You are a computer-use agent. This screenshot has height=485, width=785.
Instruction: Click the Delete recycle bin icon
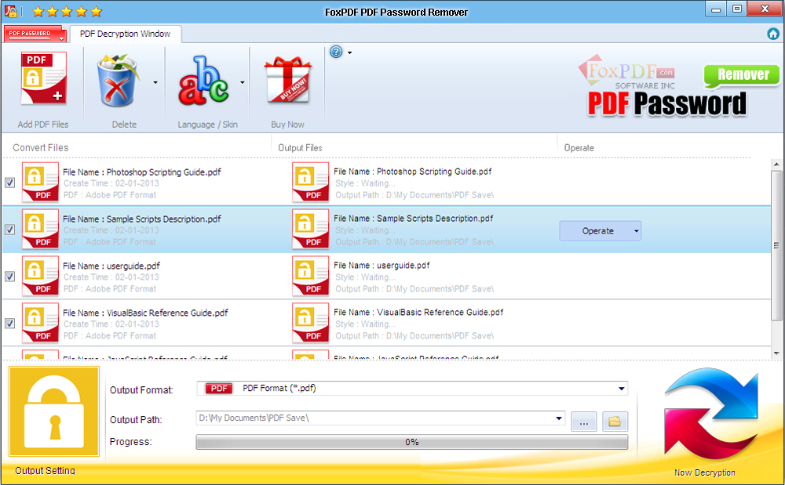click(x=117, y=81)
